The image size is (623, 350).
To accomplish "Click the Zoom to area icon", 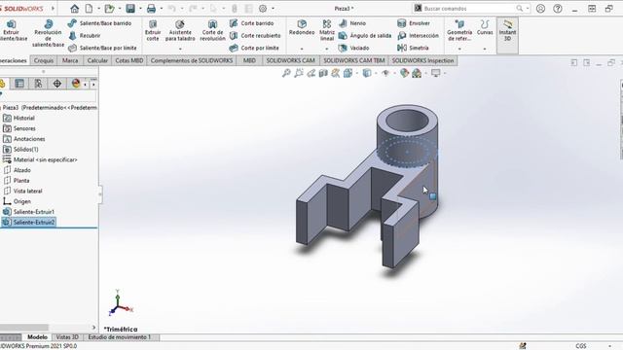I will point(299,73).
